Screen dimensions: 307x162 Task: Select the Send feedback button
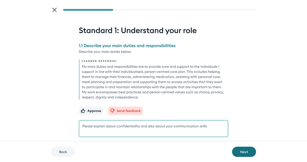(x=125, y=111)
